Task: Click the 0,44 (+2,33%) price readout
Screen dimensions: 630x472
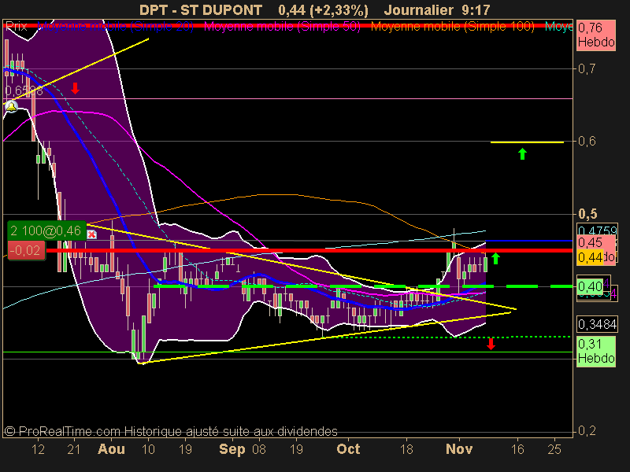Action: pyautogui.click(x=323, y=9)
